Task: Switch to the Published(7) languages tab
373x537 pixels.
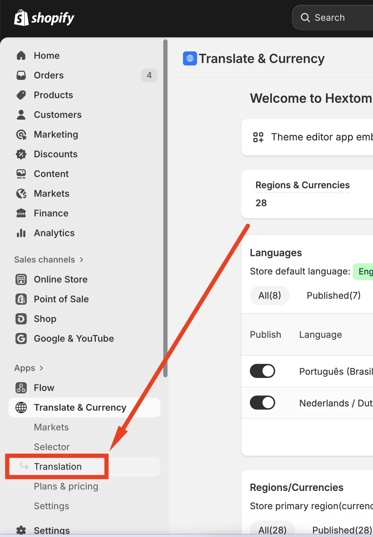Action: [334, 296]
